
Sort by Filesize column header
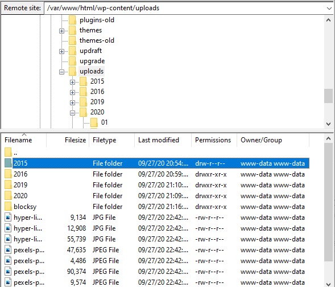[68, 140]
